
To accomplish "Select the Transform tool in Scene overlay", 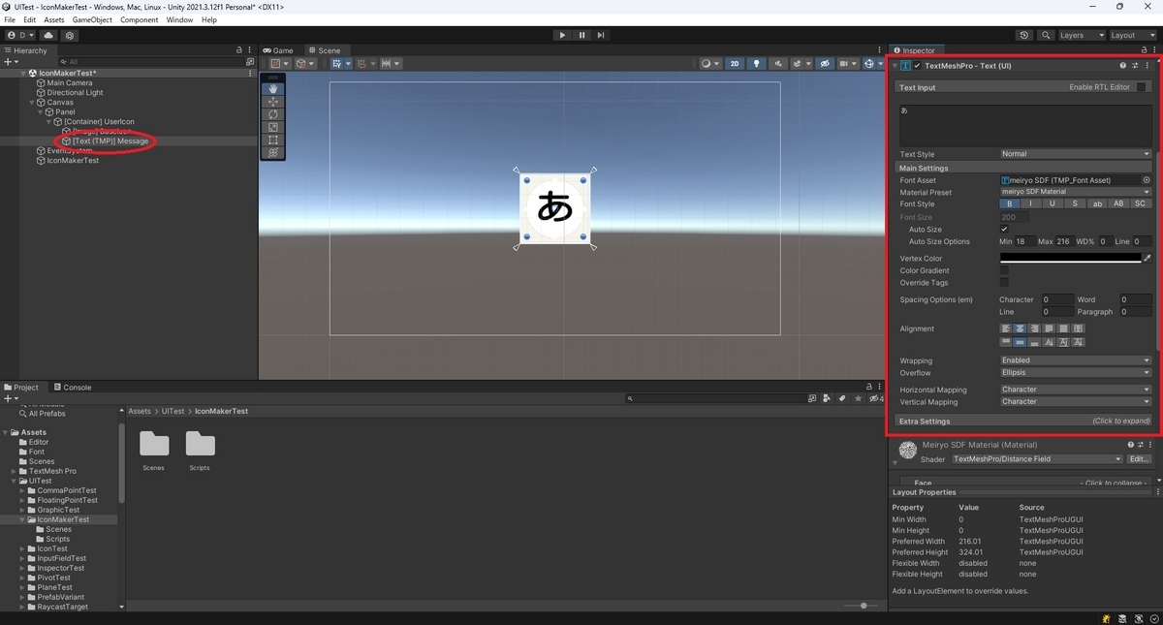I will (x=273, y=152).
